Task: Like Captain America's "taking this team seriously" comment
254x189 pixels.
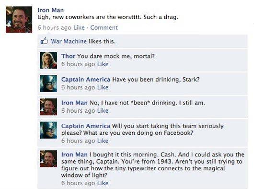Action: pyautogui.click(x=103, y=141)
